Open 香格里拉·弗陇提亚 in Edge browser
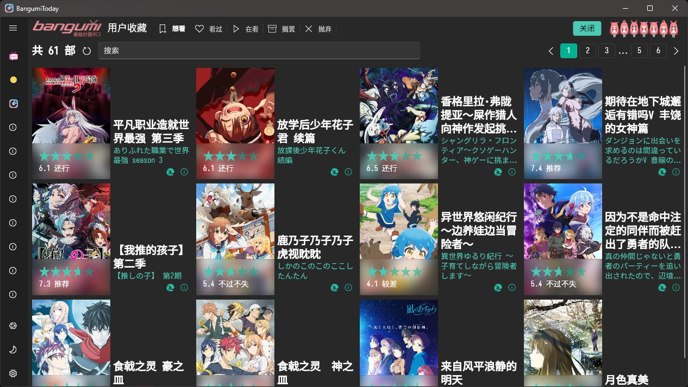Image resolution: width=688 pixels, height=387 pixels. tap(498, 172)
